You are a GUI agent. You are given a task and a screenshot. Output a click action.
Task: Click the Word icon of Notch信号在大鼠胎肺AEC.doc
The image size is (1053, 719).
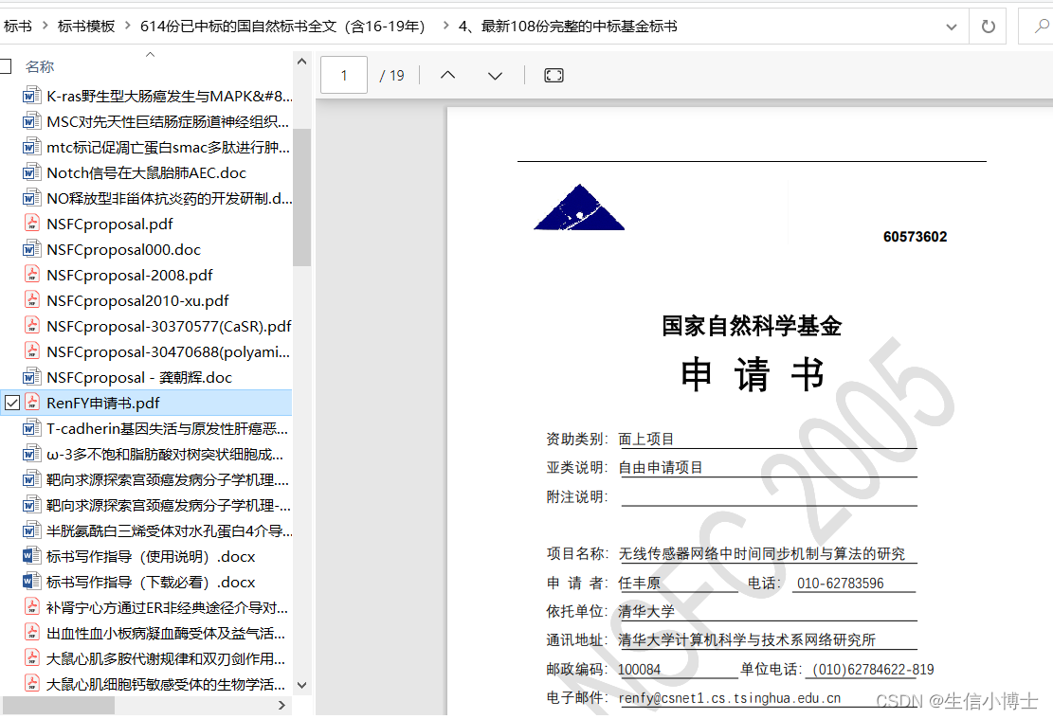click(x=31, y=171)
